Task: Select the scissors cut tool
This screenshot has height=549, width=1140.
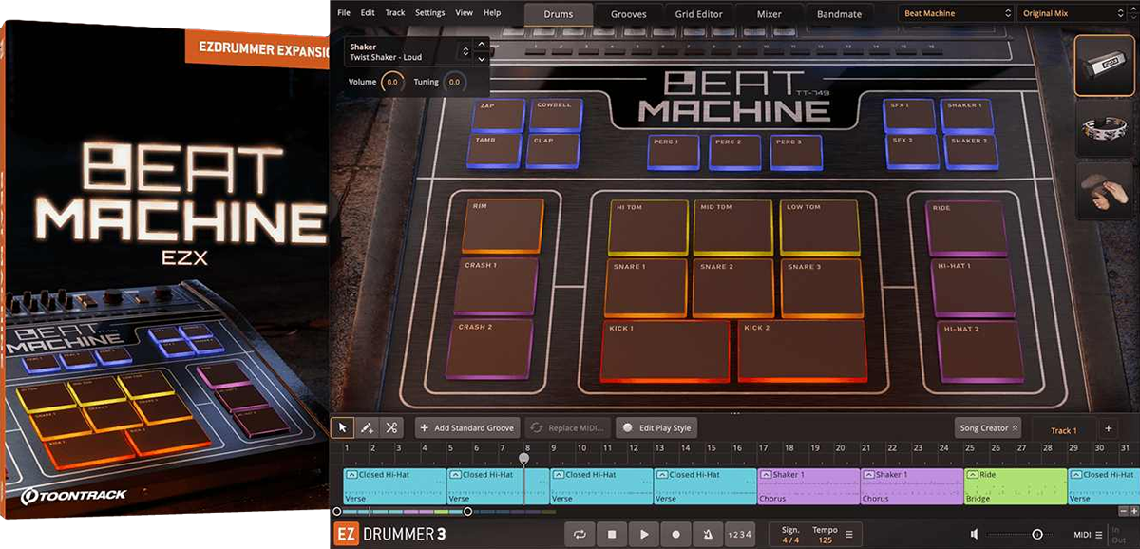Action: coord(390,427)
